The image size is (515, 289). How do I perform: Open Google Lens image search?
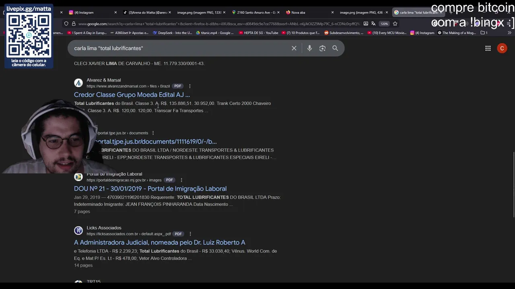(322, 48)
